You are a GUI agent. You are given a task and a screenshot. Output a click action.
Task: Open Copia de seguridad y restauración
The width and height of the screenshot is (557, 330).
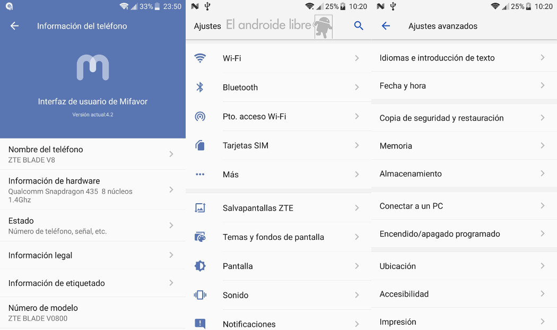464,118
